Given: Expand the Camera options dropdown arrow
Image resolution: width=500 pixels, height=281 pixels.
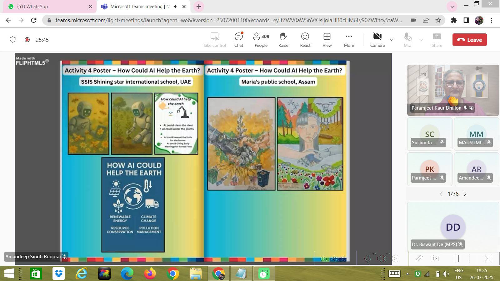Looking at the screenshot, I should [x=391, y=40].
